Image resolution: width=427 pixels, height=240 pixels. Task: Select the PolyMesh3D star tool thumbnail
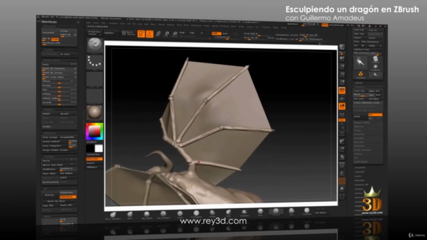click(x=376, y=67)
